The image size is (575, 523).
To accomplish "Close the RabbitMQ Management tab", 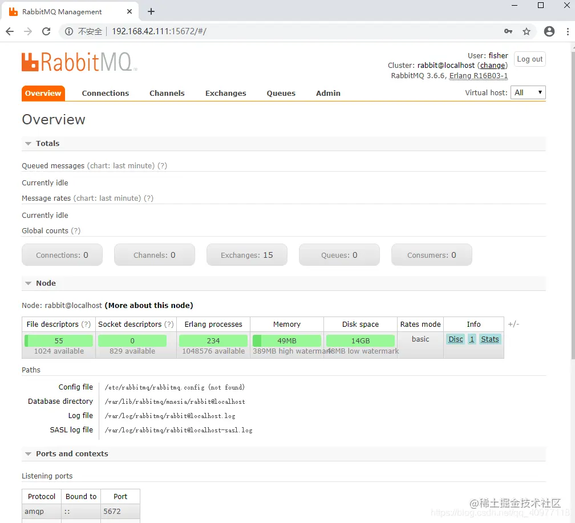I will click(129, 11).
